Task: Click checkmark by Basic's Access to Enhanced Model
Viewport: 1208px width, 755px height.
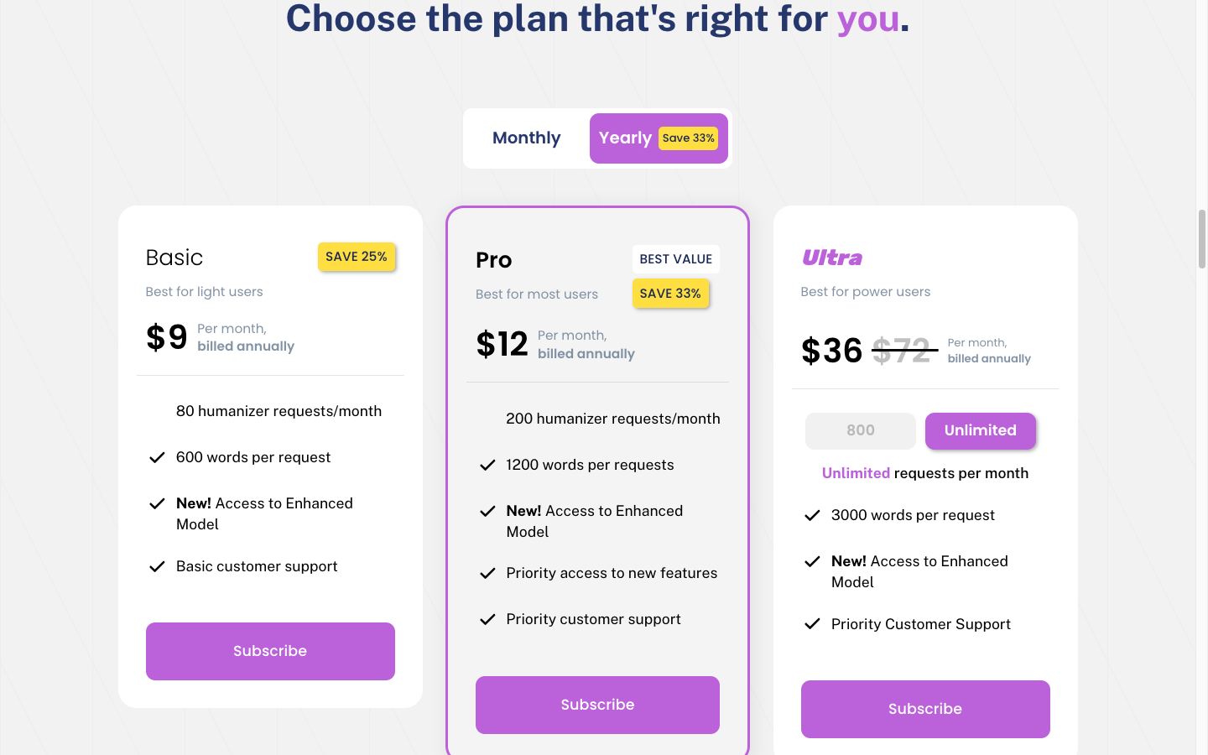Action: point(157,503)
